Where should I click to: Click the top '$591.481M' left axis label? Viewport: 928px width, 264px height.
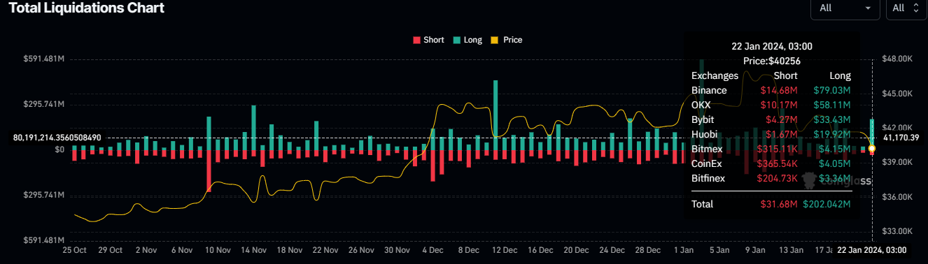tap(43, 59)
